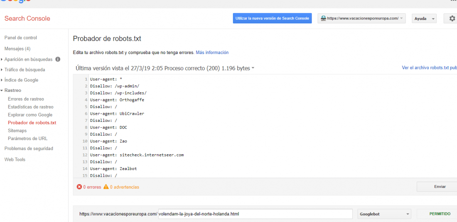Open Problemas de seguridad
The image size is (457, 222).
(x=29, y=148)
